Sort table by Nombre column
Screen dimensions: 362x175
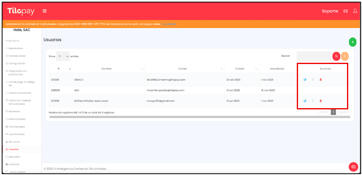pos(106,68)
